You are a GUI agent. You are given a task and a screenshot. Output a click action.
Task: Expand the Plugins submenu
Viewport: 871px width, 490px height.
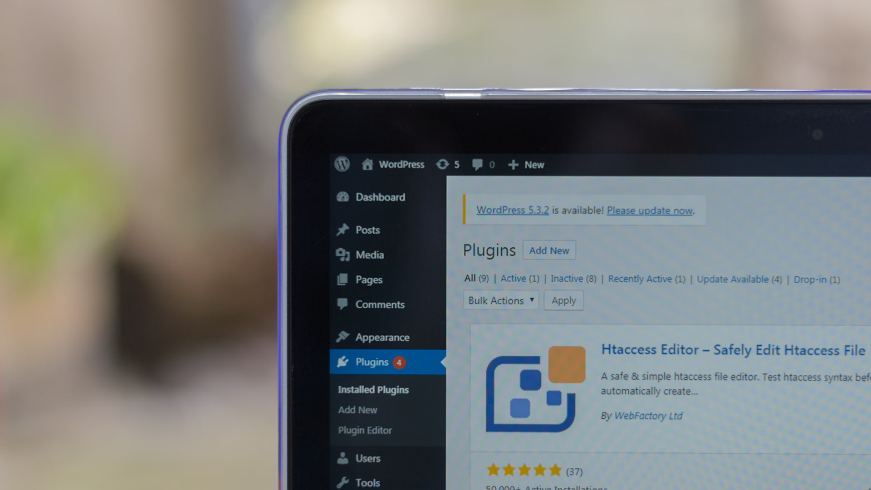372,362
